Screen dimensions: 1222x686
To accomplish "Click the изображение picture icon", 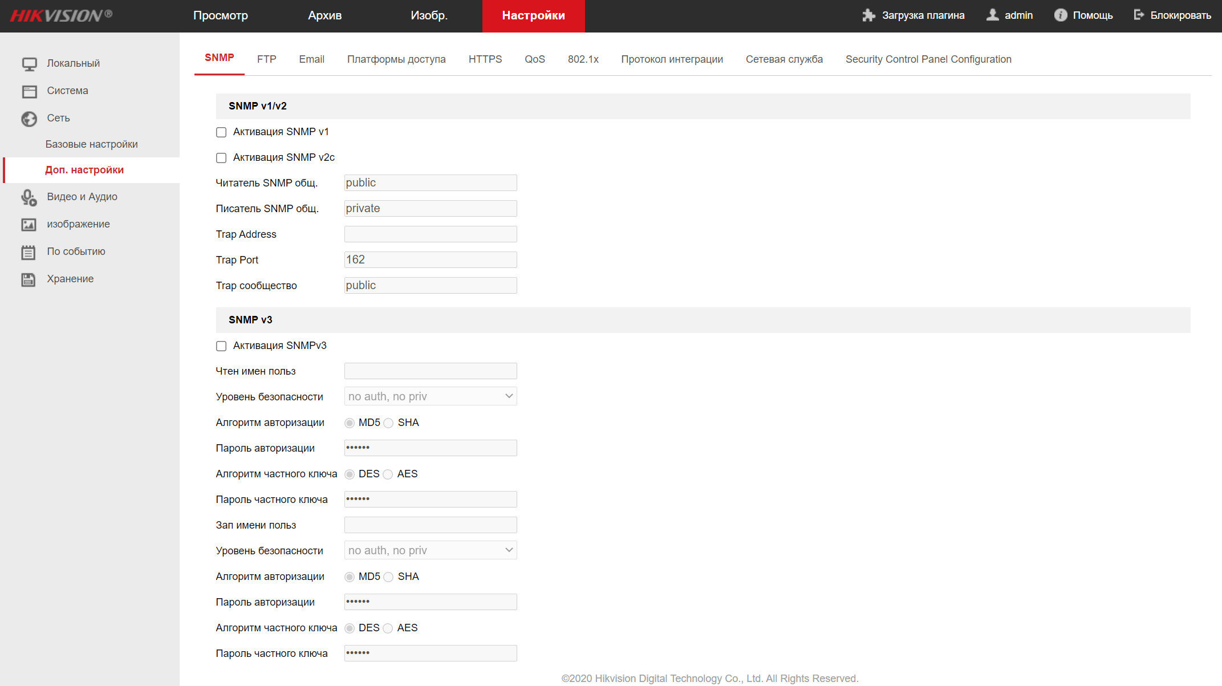I will point(29,225).
